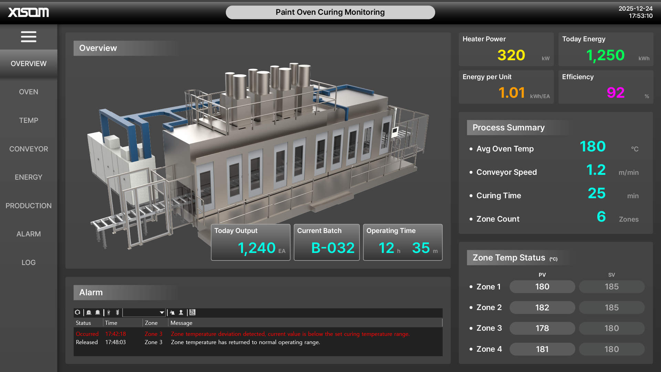Image resolution: width=661 pixels, height=372 pixels.
Task: Click the multi-check acknowledge all alarms icon
Action: pyautogui.click(x=117, y=312)
